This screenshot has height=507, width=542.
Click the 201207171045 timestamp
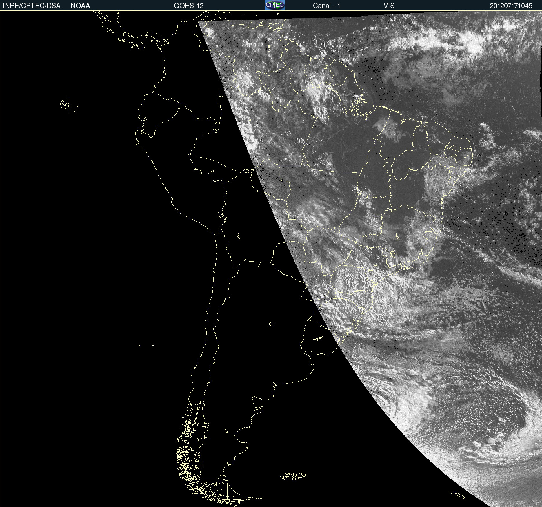coord(511,6)
